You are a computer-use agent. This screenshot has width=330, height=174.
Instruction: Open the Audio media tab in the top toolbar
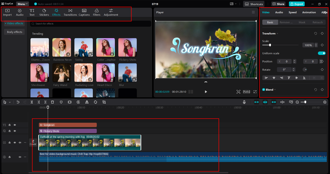tap(20, 12)
